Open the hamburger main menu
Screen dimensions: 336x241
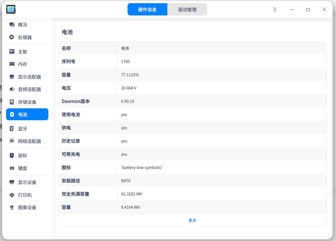point(275,10)
